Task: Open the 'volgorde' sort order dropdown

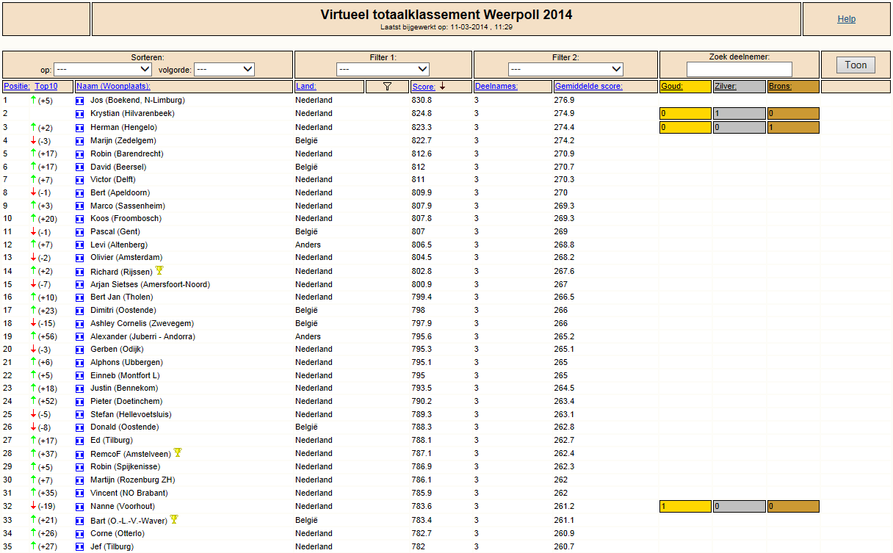Action: pyautogui.click(x=224, y=69)
